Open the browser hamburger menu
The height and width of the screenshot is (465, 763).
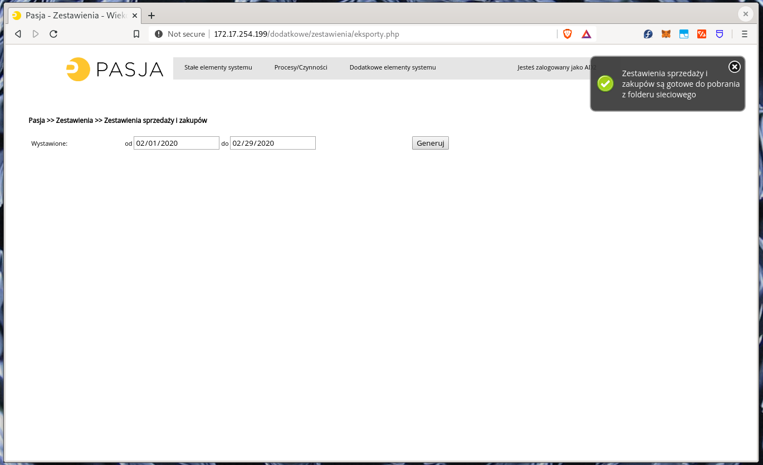745,34
